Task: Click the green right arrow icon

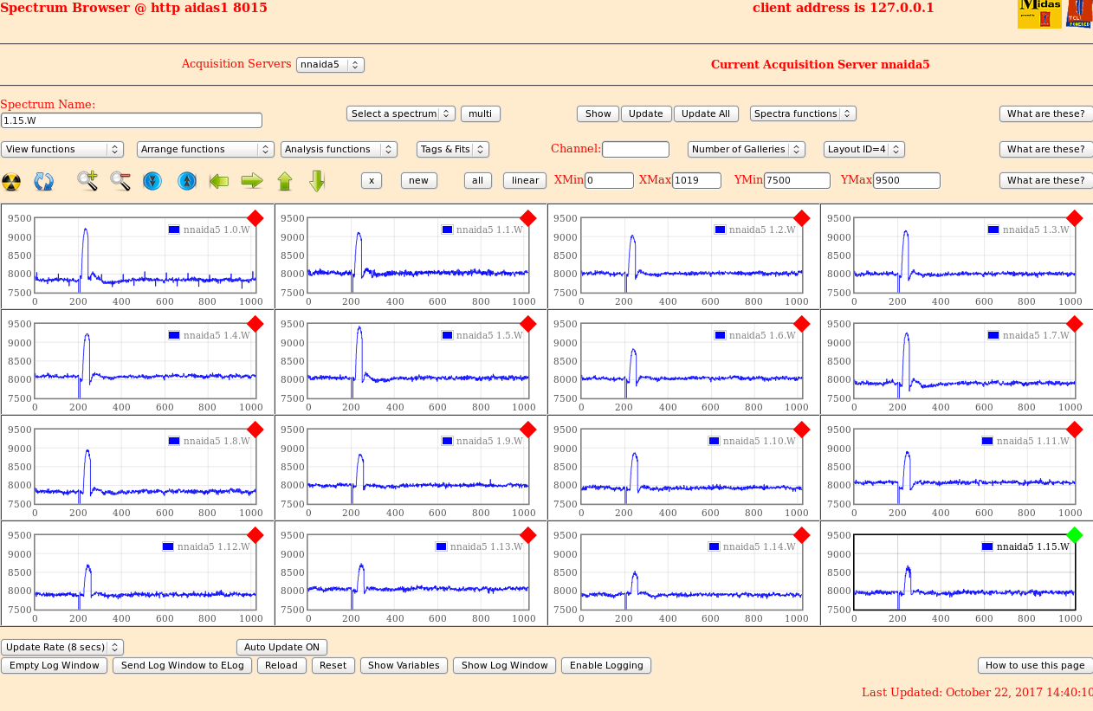Action: 252,181
